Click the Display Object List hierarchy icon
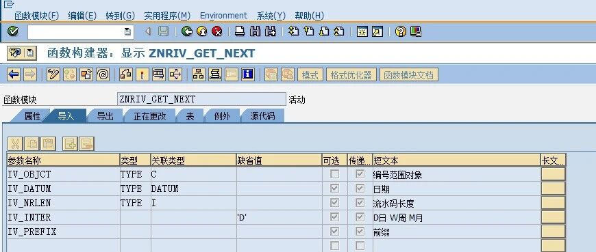This screenshot has width=596, height=252. [x=199, y=74]
